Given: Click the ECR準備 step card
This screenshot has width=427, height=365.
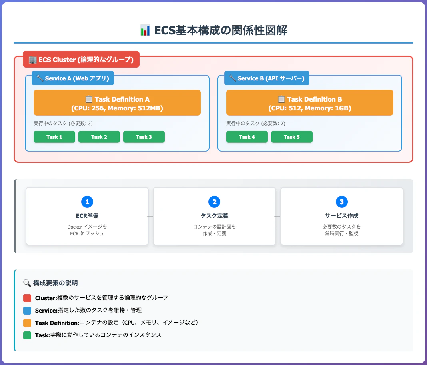Looking at the screenshot, I should [87, 216].
